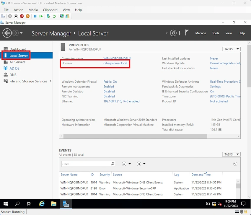The image size is (251, 215).
Task: Expand File and Storage Services arrow
Action: (50, 81)
